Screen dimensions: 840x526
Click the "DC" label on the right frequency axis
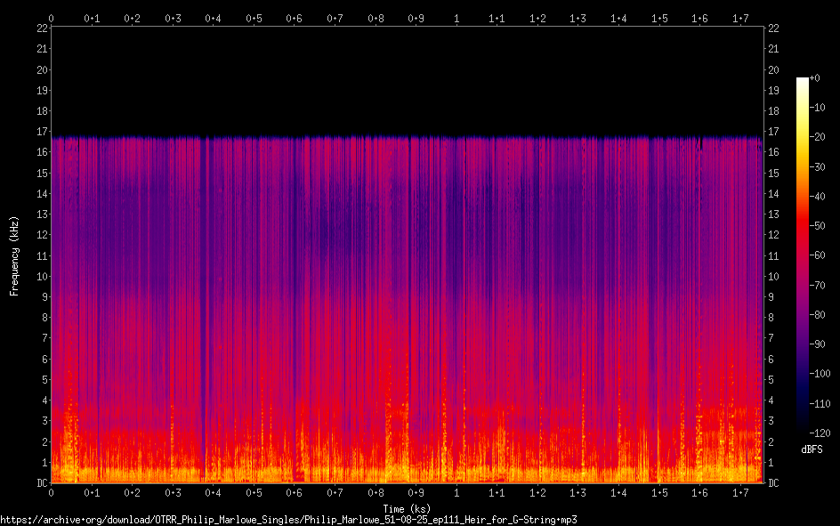coord(773,483)
